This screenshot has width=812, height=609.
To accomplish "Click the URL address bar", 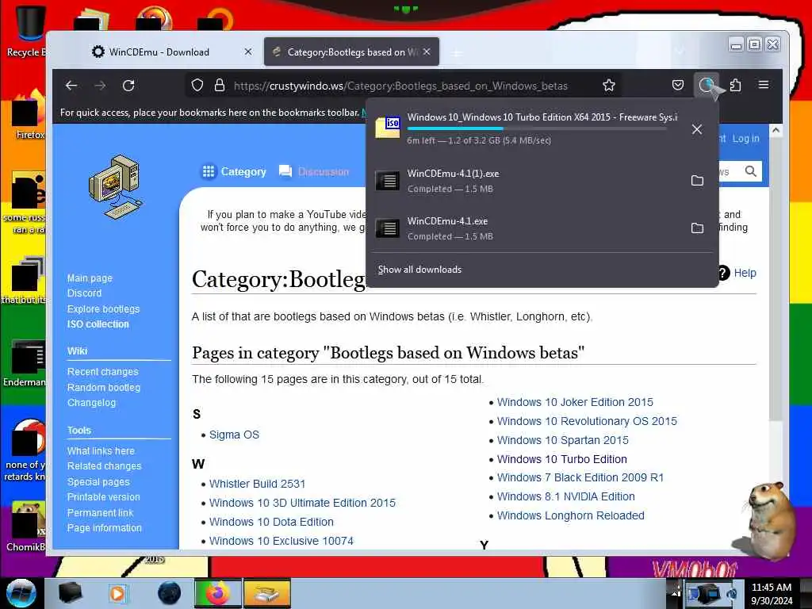I will 400,86.
